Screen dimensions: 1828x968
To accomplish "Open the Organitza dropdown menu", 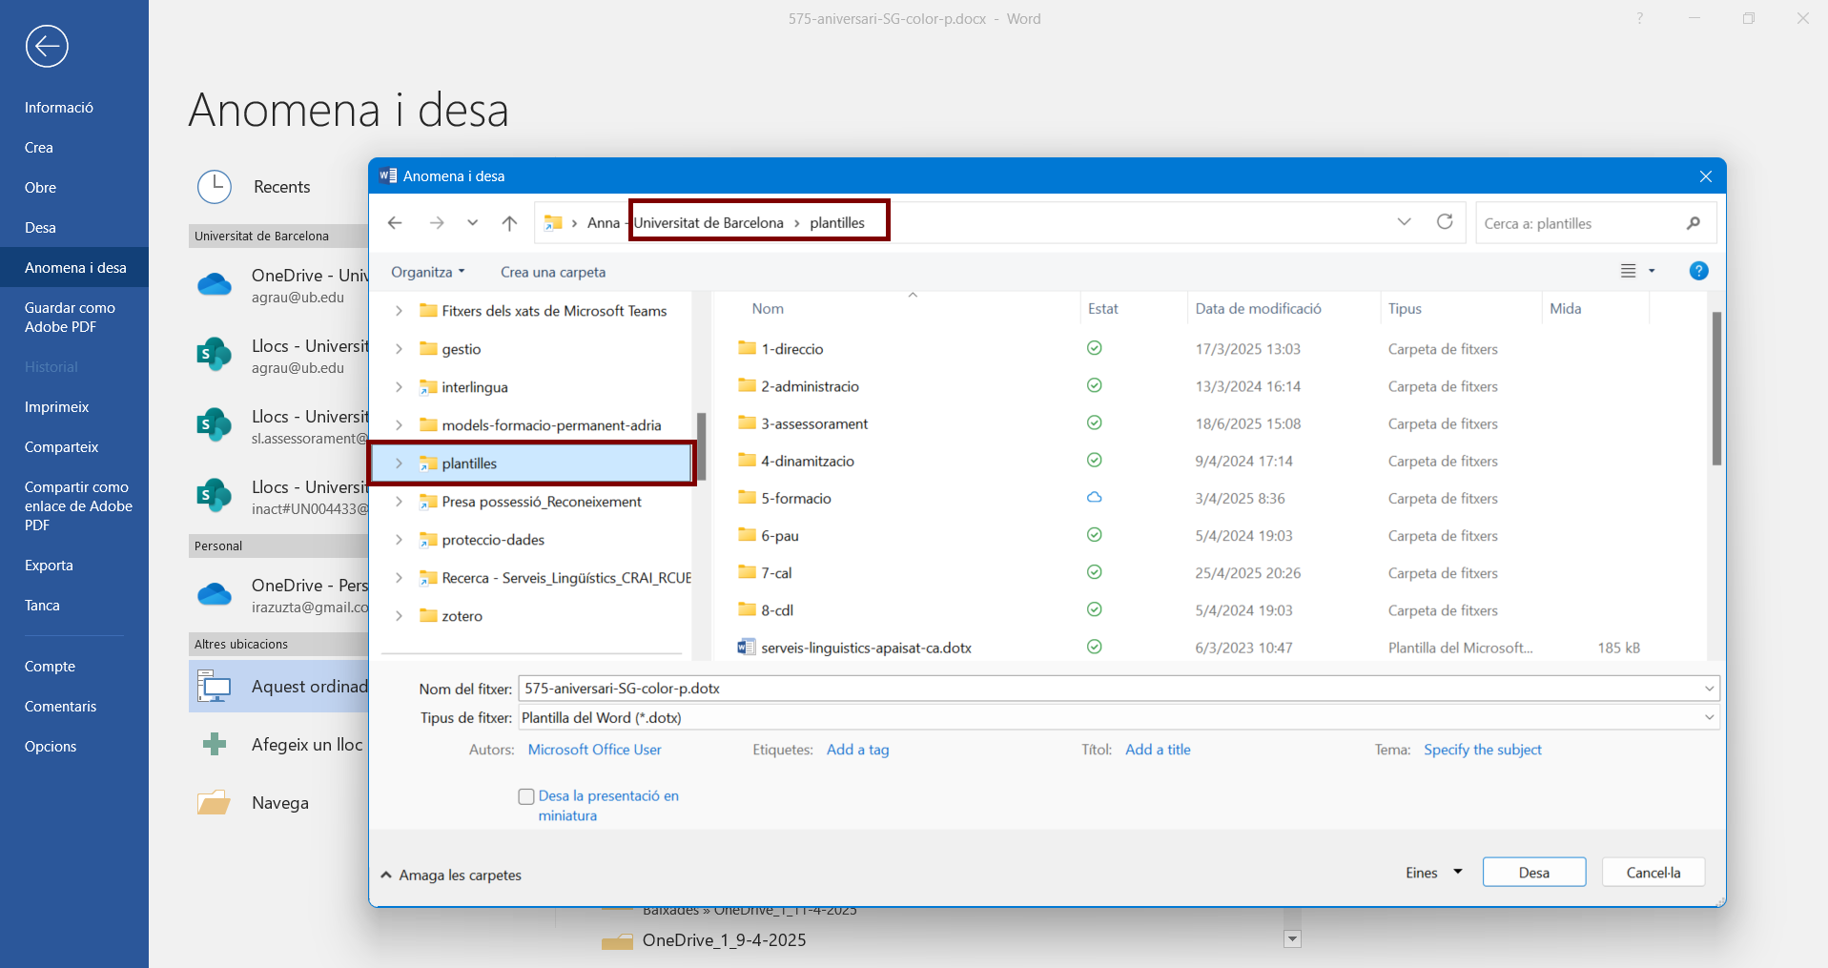I will click(427, 273).
